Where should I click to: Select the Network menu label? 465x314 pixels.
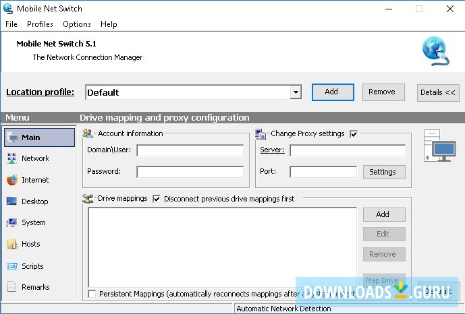35,158
